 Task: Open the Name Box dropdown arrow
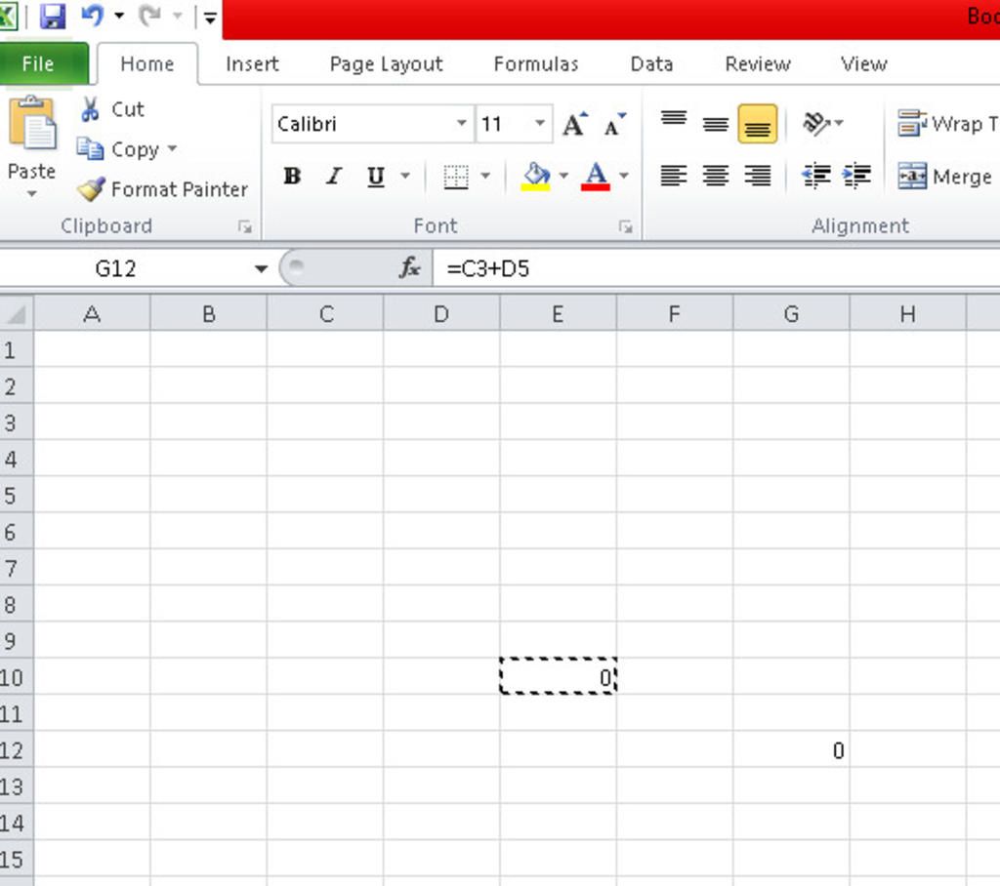[261, 268]
